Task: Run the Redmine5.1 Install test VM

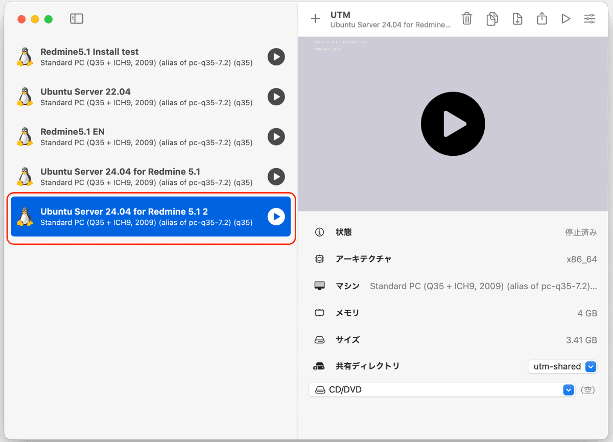Action: tap(276, 57)
